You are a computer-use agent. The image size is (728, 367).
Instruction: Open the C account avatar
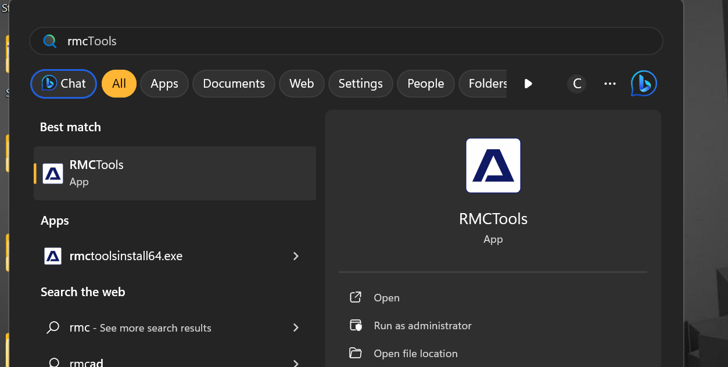click(577, 84)
